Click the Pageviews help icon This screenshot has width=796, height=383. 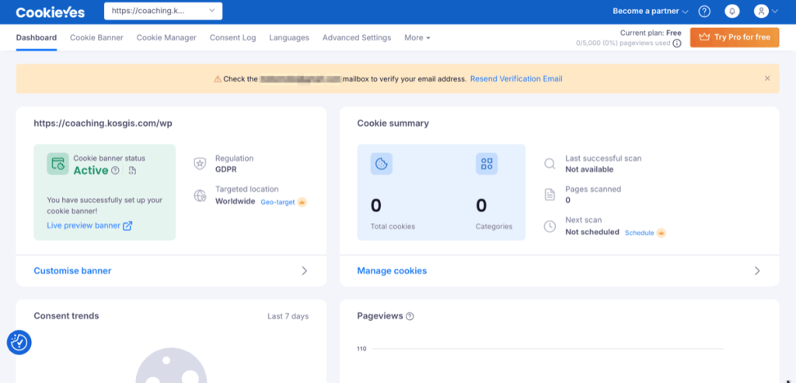coord(410,316)
